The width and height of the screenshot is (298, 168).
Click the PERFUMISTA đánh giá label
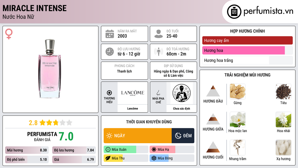(42, 136)
